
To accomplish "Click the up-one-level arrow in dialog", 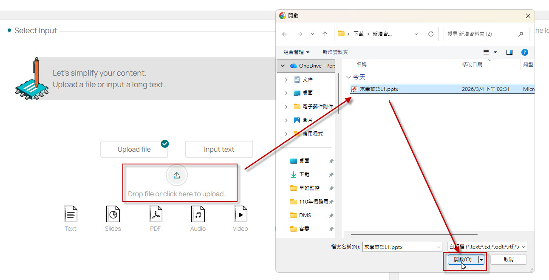I will point(325,34).
